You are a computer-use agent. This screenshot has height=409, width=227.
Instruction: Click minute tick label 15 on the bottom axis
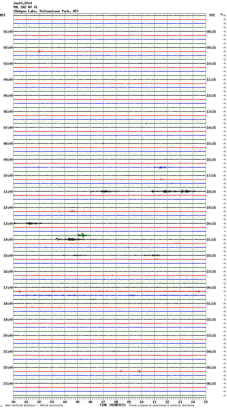206,402
